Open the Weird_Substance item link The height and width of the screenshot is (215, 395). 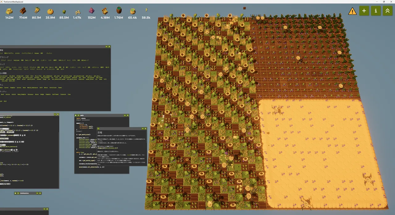click(32, 87)
